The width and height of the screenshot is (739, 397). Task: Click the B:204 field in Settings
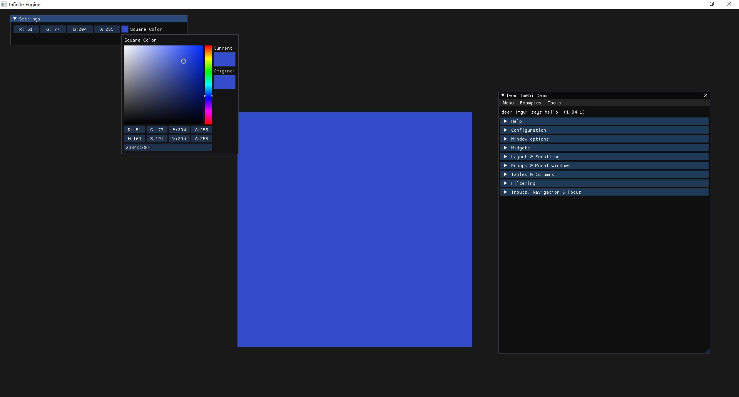80,29
